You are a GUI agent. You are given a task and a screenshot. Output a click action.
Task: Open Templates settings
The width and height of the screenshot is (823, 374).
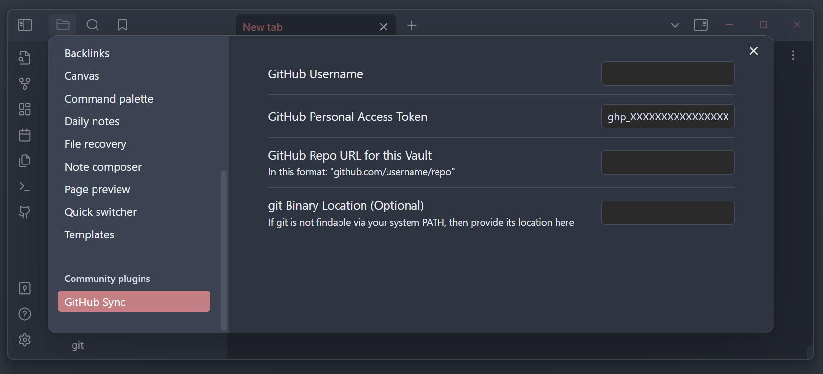pos(89,234)
